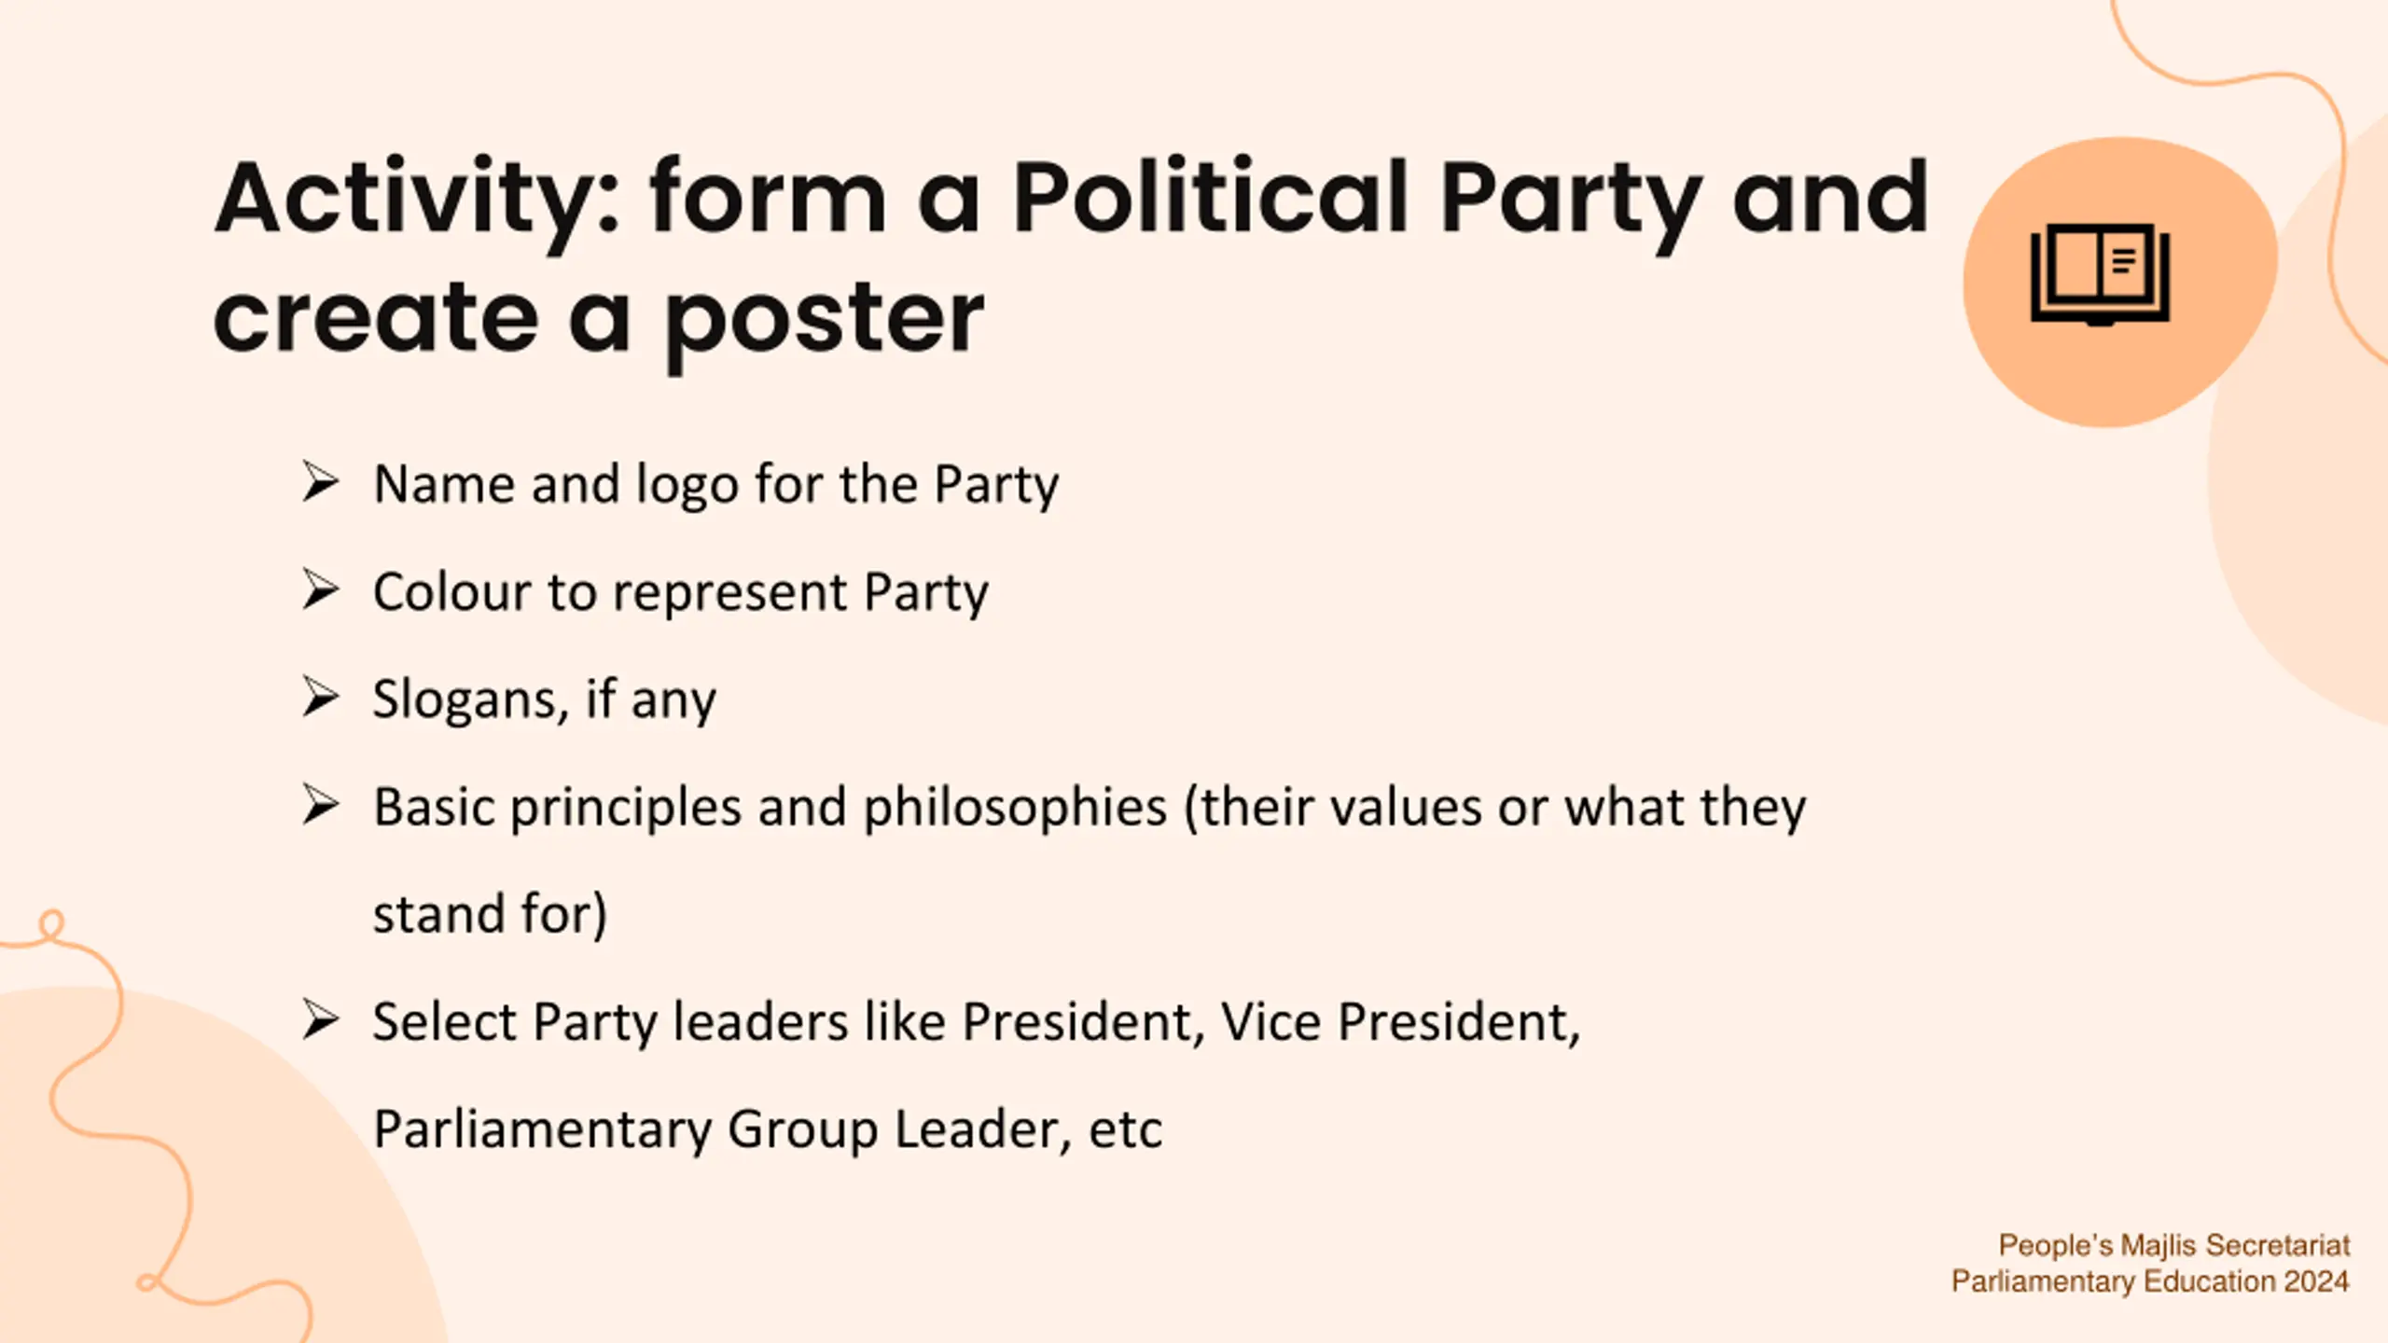Select arrow bullet before Select Party leaders
Image resolution: width=2388 pixels, height=1343 pixels.
coord(320,1019)
